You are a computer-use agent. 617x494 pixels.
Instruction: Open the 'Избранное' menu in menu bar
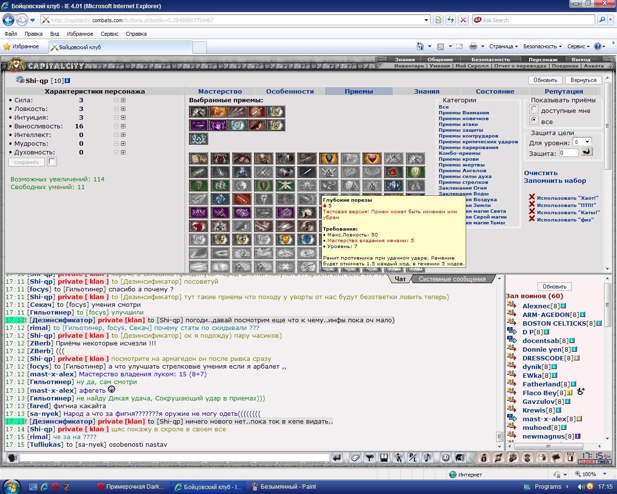point(80,34)
